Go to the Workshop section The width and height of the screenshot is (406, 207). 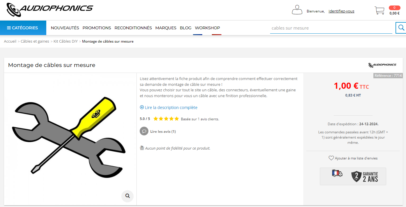[x=208, y=28]
